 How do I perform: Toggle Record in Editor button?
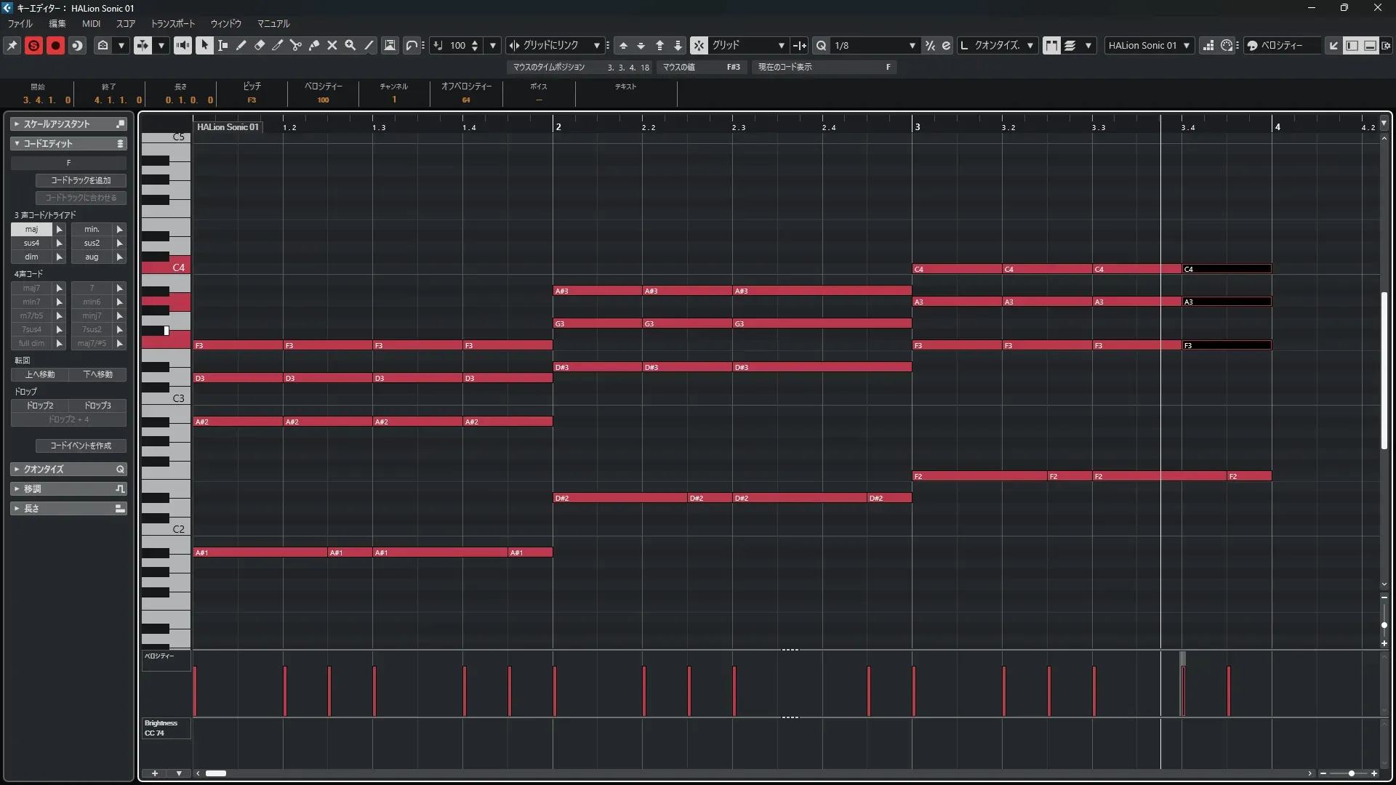click(x=55, y=45)
